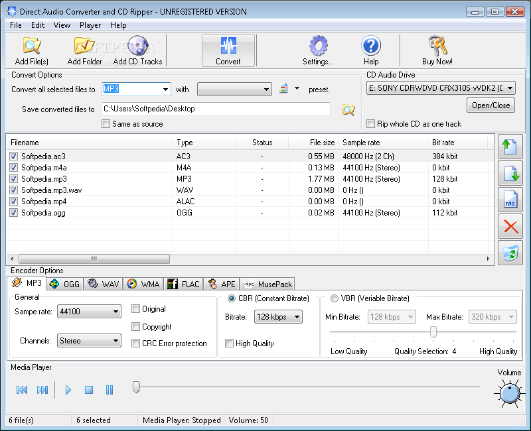Uncheck the Softpedia.ogg file checkbox
531x431 pixels.
coord(13,212)
